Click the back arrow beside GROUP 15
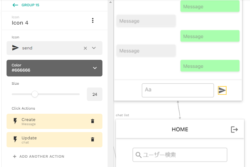Image resolution: width=250 pixels, height=167 pixels. pos(15,5)
